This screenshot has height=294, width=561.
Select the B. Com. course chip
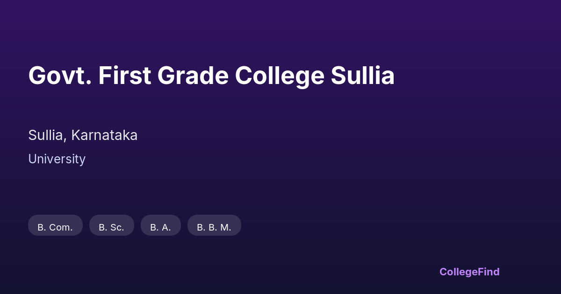pyautogui.click(x=55, y=225)
